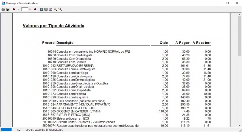The width and height of the screenshot is (242, 132).
Task: Click the A Receber value 41,36
Action: pyautogui.click(x=207, y=66)
